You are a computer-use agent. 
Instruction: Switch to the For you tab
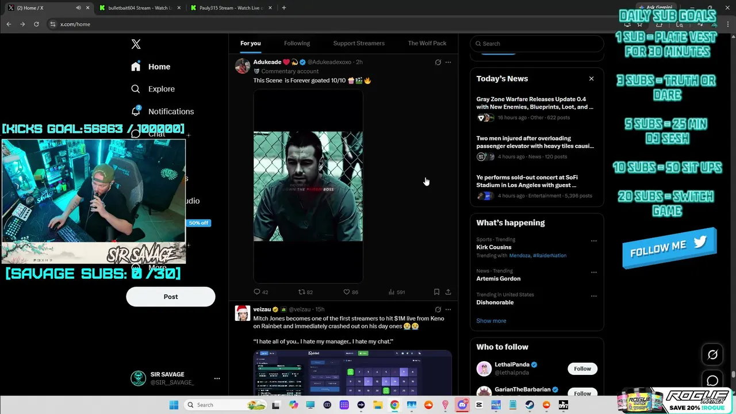click(x=251, y=43)
